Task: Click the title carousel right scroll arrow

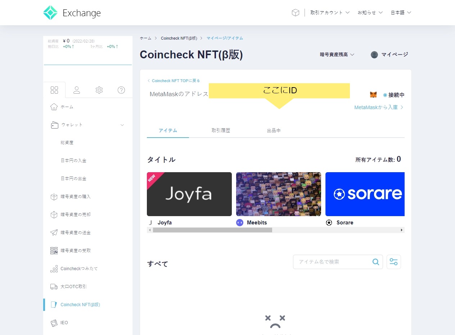Action: click(x=402, y=230)
